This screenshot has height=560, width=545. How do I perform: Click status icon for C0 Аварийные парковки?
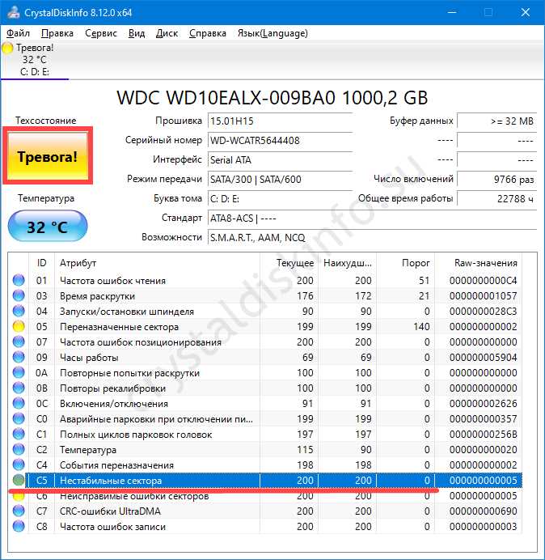click(x=19, y=418)
